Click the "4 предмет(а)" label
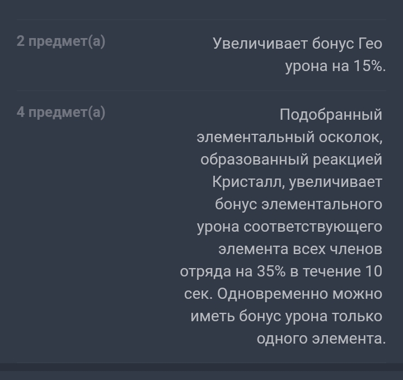The width and height of the screenshot is (403, 380). 60,112
